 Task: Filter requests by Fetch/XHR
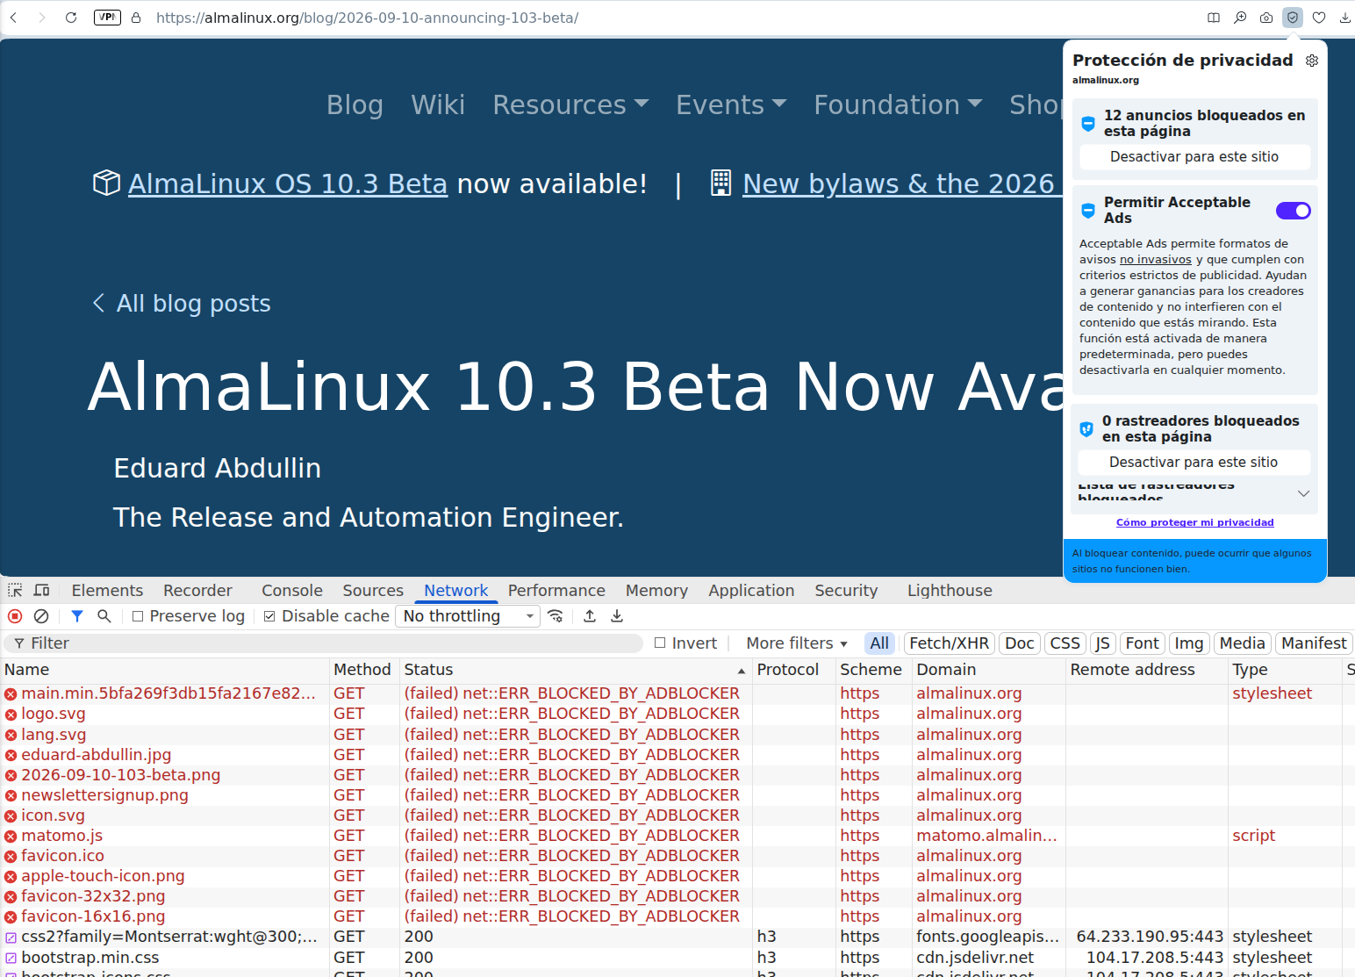[949, 643]
